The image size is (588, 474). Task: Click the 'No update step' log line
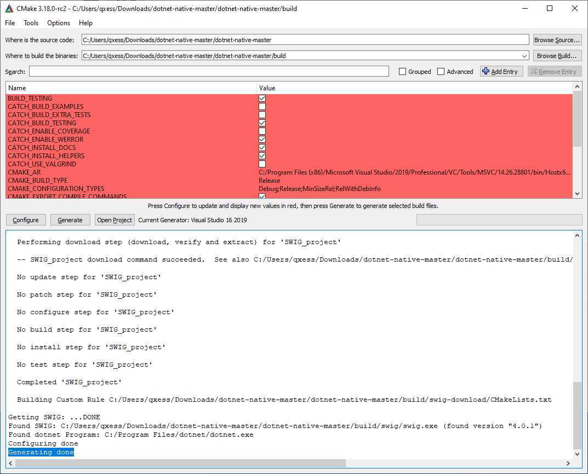click(x=89, y=277)
